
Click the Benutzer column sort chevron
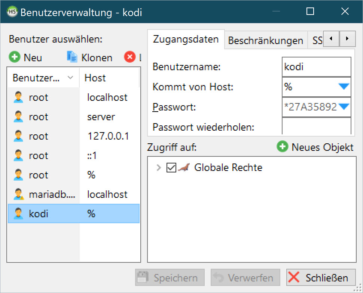(x=70, y=78)
